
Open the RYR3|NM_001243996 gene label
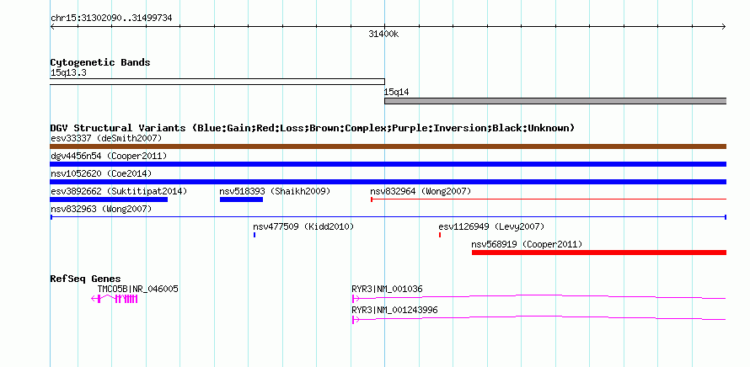tap(394, 310)
